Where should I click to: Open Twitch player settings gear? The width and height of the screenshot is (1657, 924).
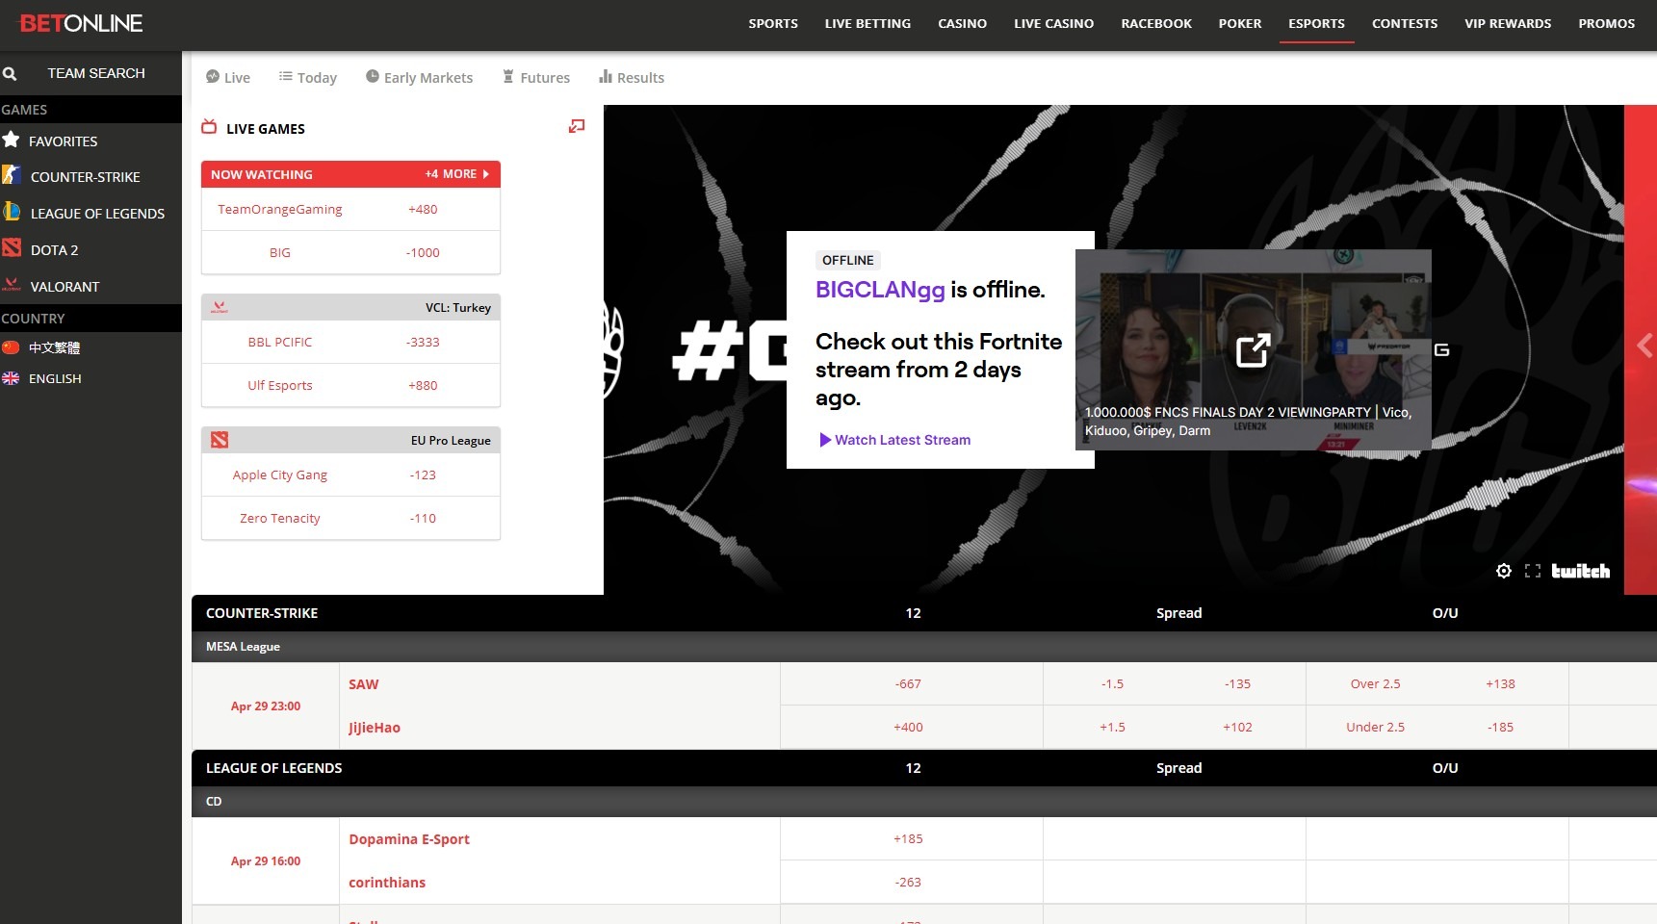(x=1504, y=571)
